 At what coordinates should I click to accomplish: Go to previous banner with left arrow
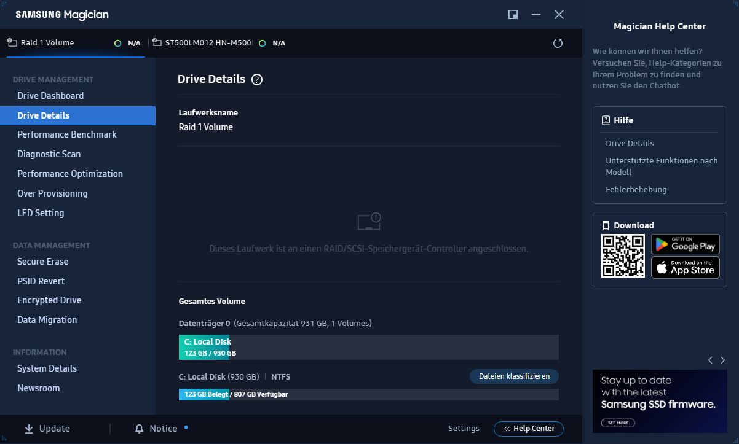[710, 360]
